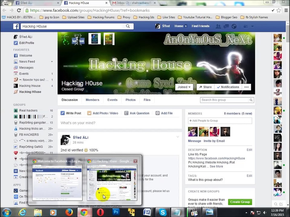The image size is (290, 217).
Task: Open Firefox from the taskbar
Action: 69,212
